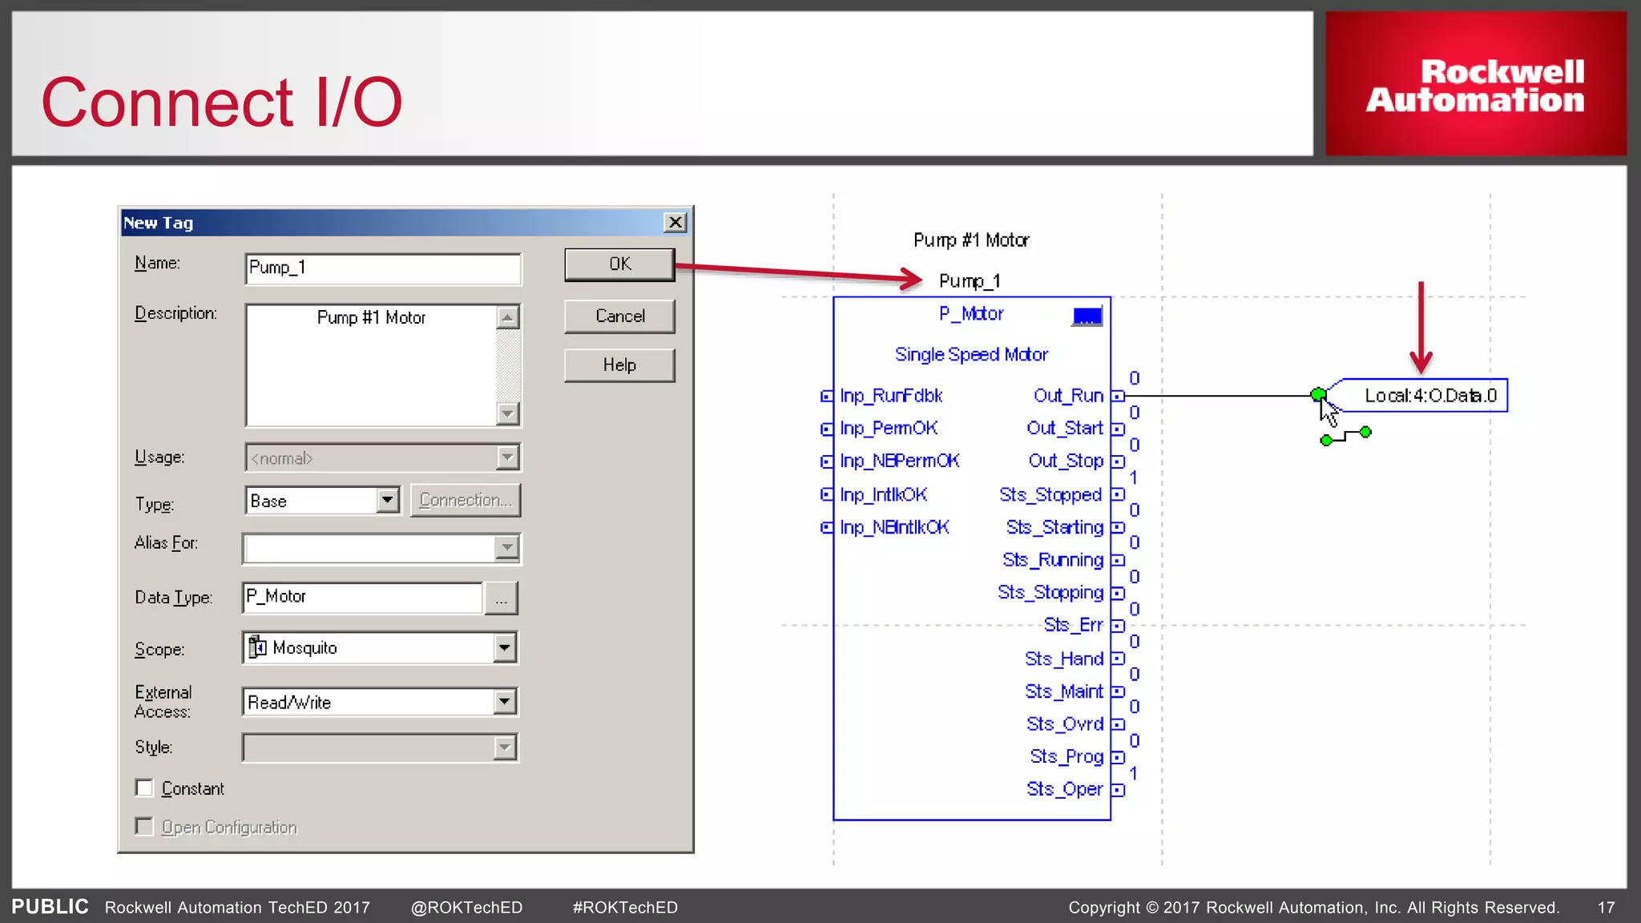Click the Sts_Oper output pin
1641x923 pixels.
[1118, 790]
